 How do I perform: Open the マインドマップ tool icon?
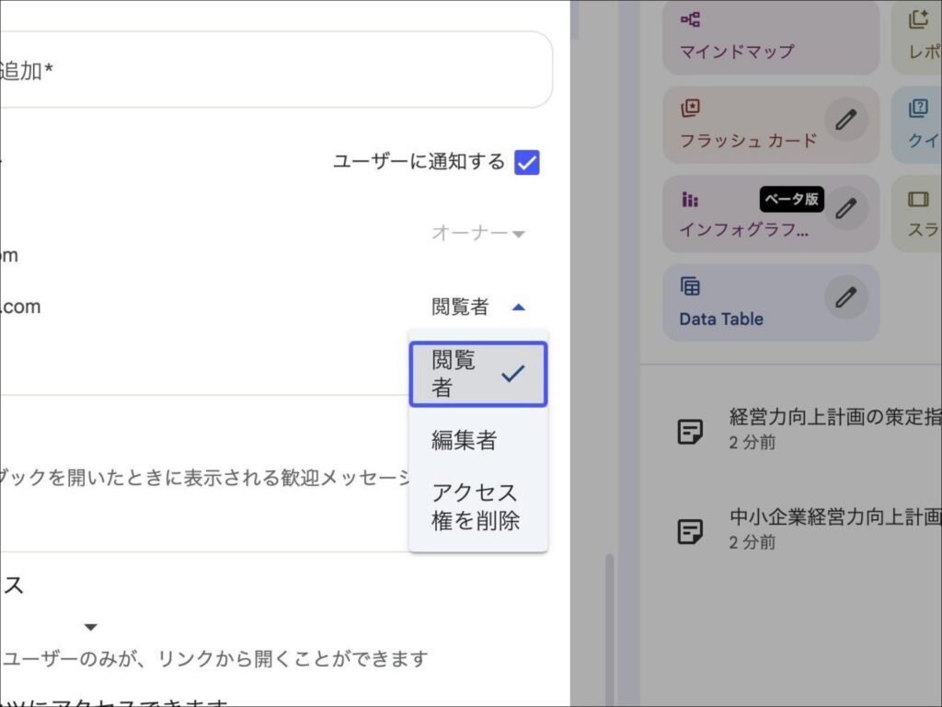691,19
